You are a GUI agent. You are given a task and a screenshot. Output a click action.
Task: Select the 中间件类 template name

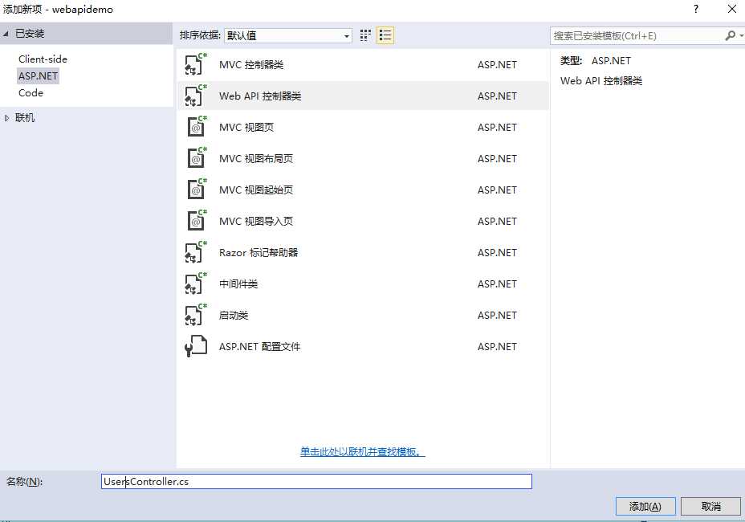point(238,284)
